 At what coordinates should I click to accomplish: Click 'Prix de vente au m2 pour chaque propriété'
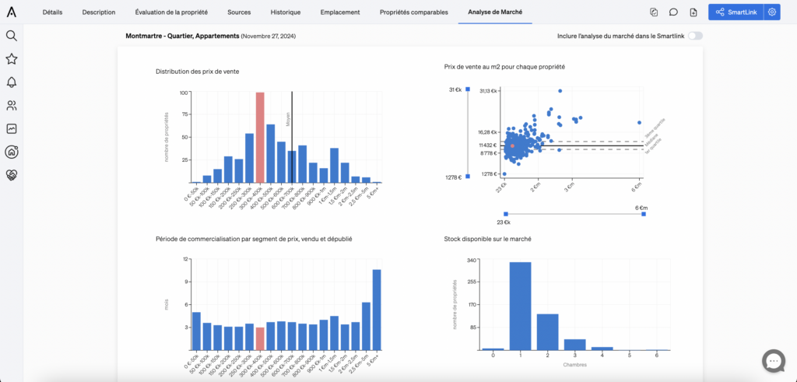[504, 67]
